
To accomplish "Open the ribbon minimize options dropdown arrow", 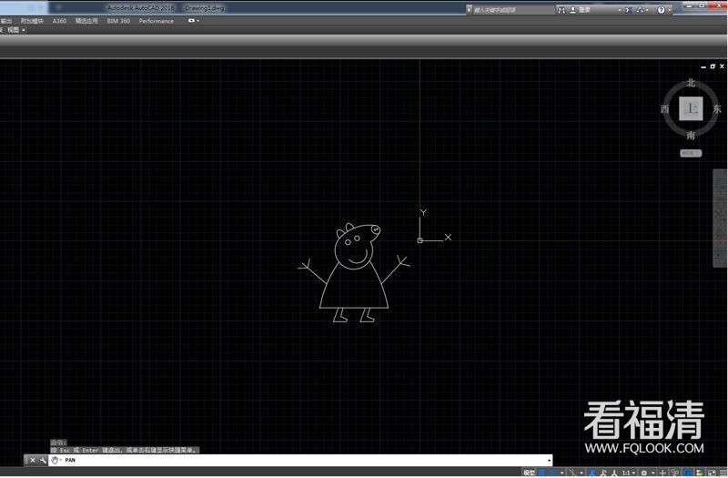I will 198,21.
